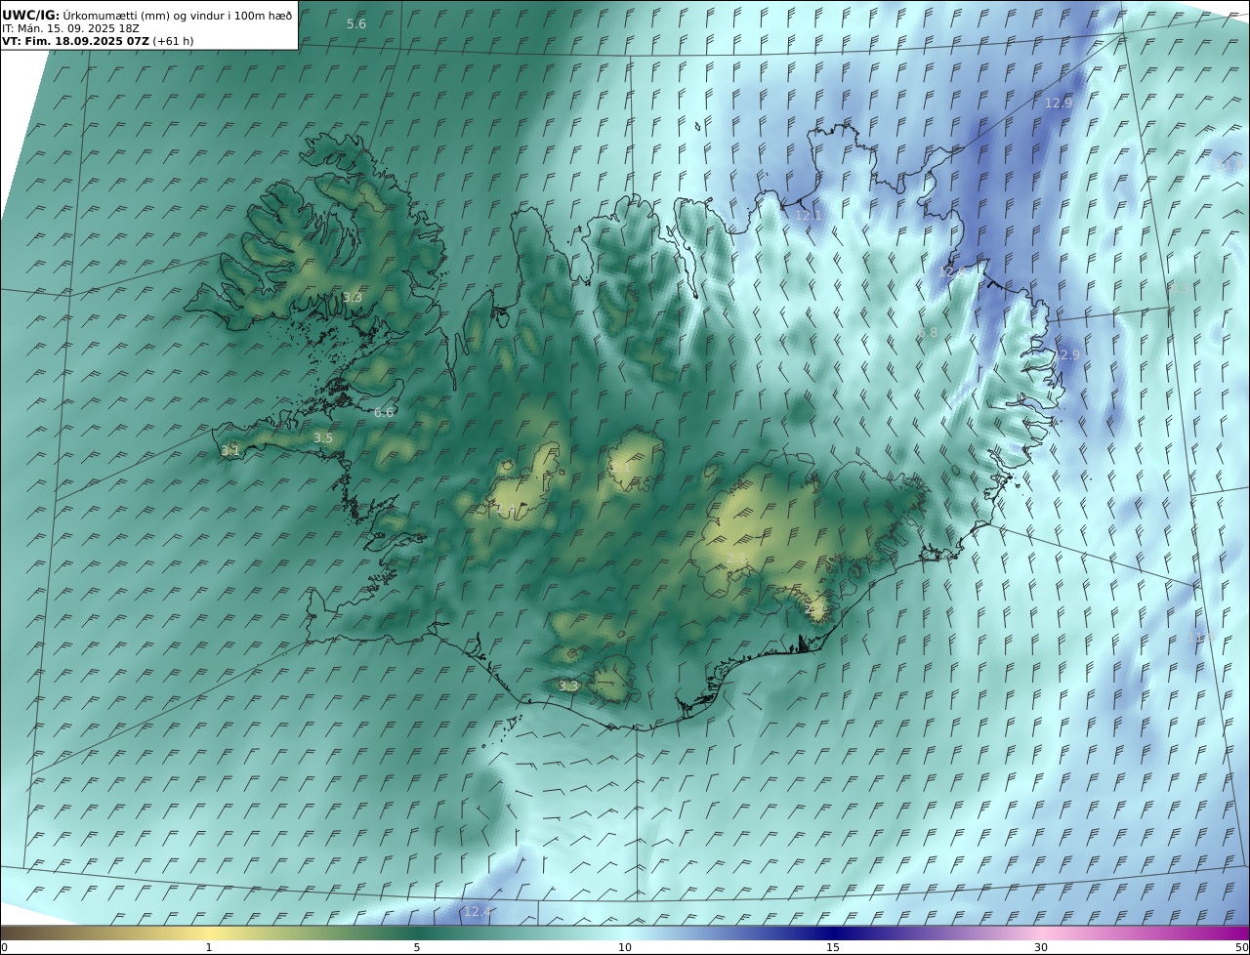The image size is (1250, 955).
Task: Click the 30 tick label on the color scale
Action: click(1041, 947)
